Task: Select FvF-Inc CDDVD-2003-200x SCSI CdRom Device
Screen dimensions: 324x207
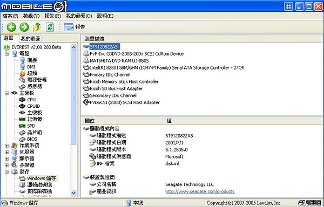Action: pyautogui.click(x=137, y=54)
